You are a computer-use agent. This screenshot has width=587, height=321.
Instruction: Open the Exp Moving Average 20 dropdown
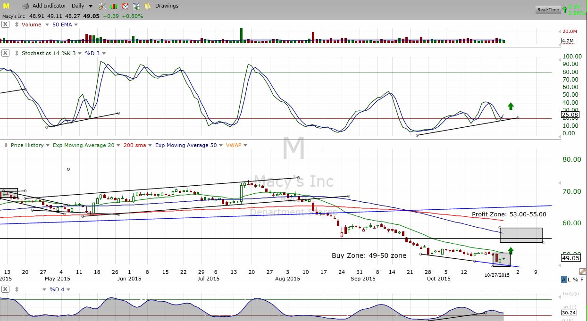118,146
